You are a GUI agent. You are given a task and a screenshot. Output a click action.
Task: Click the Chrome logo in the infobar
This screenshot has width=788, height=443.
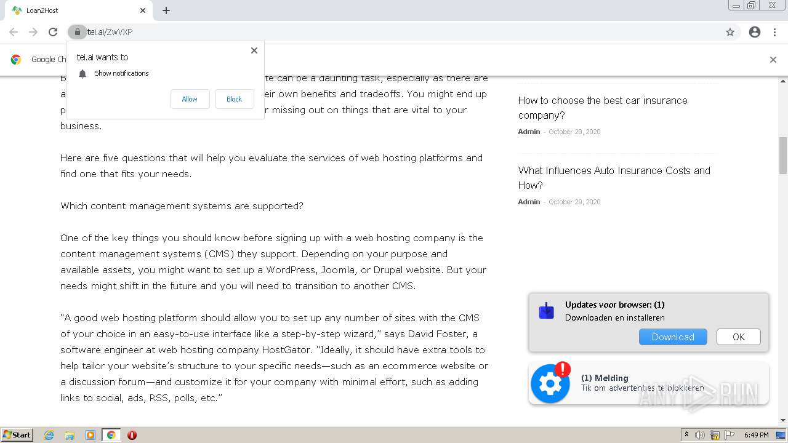16,60
